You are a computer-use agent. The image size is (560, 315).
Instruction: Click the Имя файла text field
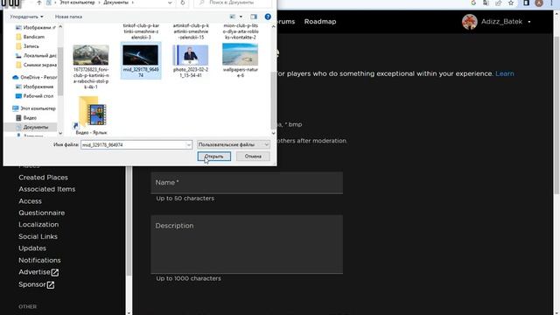[133, 145]
